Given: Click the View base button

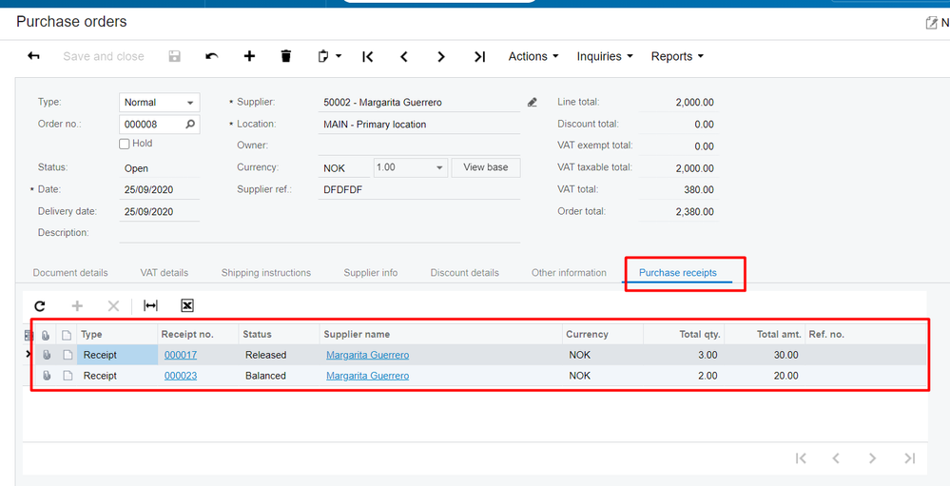Looking at the screenshot, I should point(485,167).
